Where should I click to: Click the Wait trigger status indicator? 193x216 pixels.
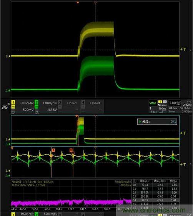click(153, 103)
